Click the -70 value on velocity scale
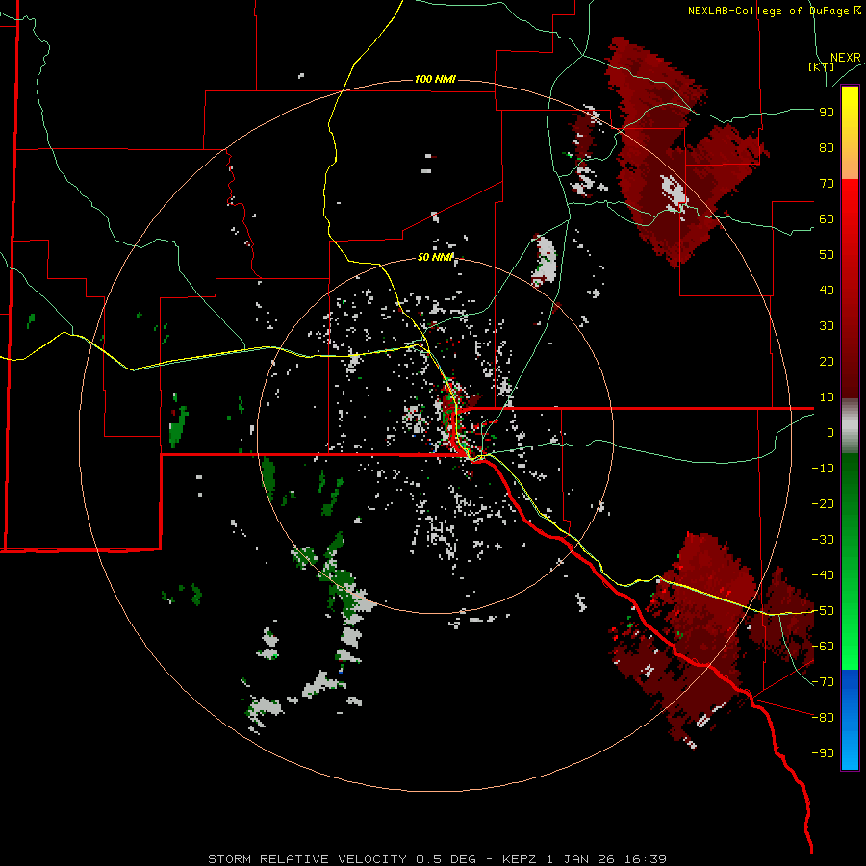866x866 pixels. point(823,682)
